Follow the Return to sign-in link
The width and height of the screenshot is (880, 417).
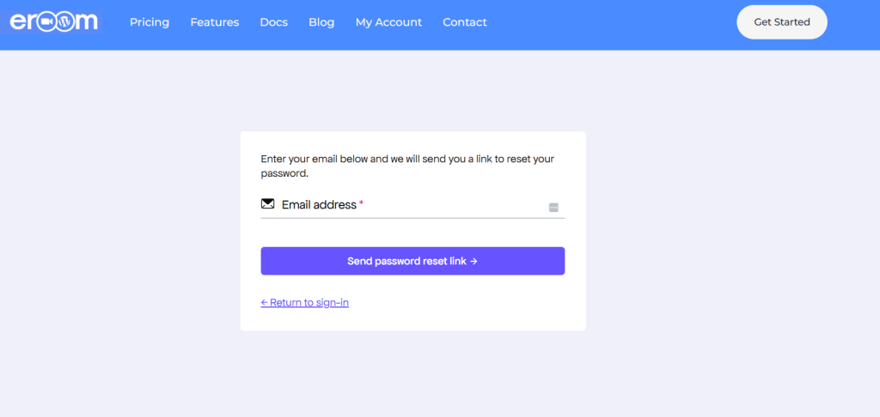(309, 303)
